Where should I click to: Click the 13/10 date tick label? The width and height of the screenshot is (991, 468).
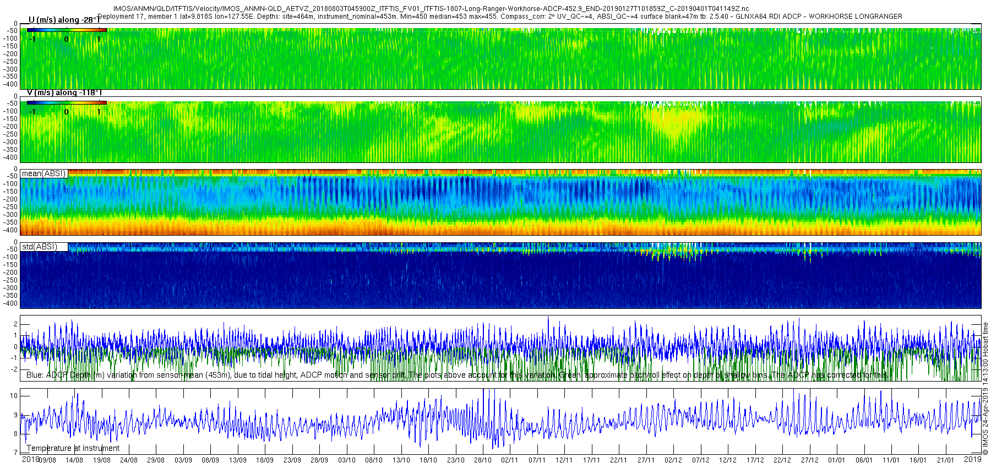click(x=401, y=460)
